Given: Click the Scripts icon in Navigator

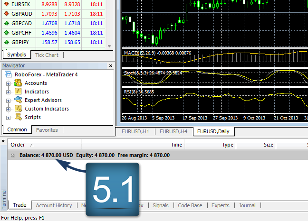Looking at the screenshot, I should 18,117.
